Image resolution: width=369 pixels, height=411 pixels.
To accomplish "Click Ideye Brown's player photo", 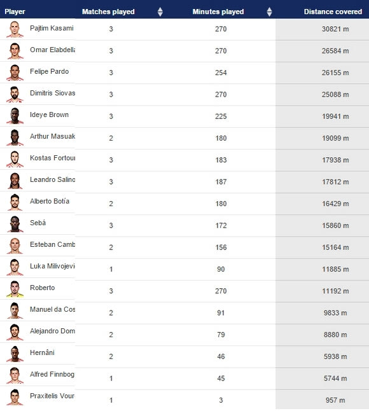I will coord(15,116).
